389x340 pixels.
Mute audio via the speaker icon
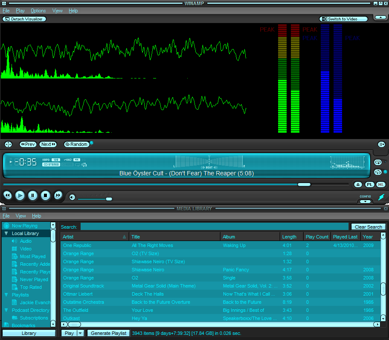72,197
